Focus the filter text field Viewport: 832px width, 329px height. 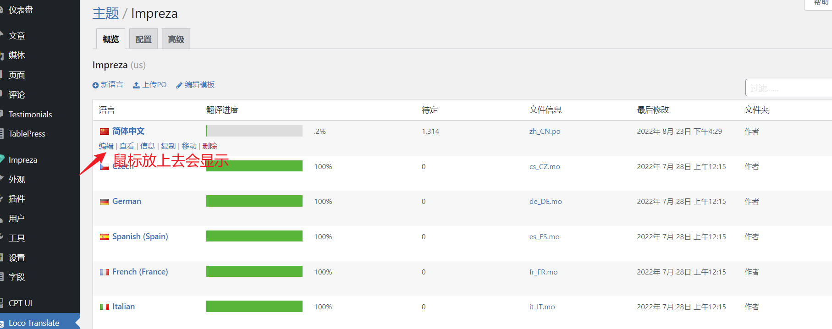(x=788, y=88)
